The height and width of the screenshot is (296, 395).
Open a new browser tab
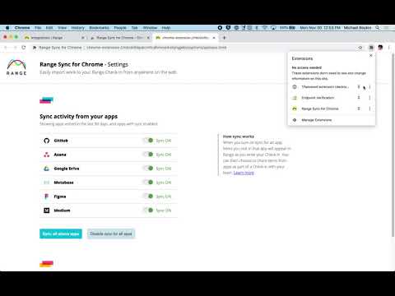click(224, 38)
